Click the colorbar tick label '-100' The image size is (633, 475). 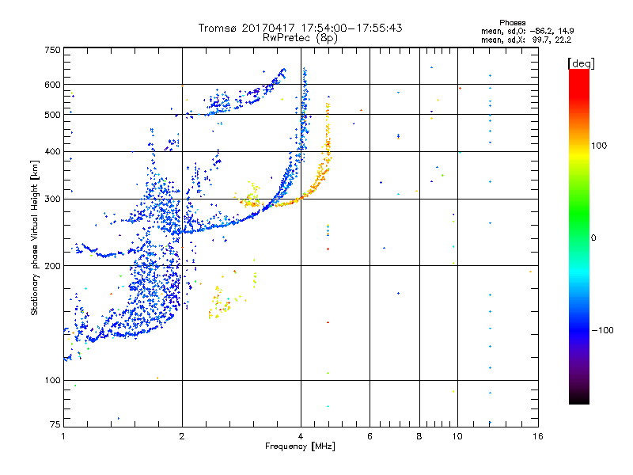pyautogui.click(x=602, y=330)
